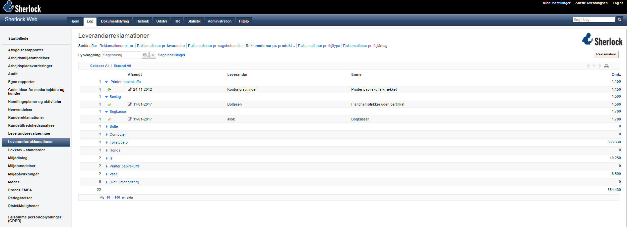Open the Jysk record via its open icon

130,119
